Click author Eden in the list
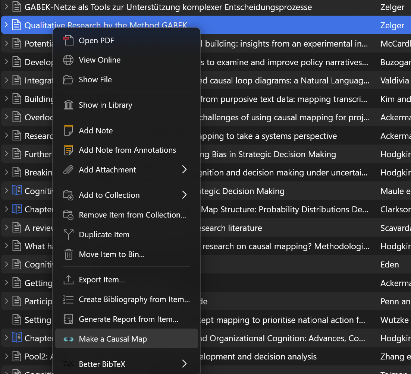 389,264
